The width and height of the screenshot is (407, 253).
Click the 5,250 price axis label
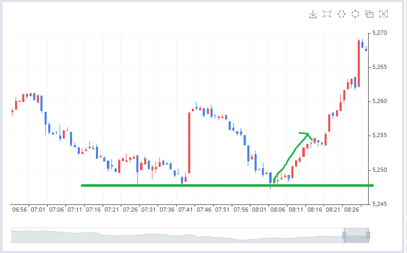[380, 170]
